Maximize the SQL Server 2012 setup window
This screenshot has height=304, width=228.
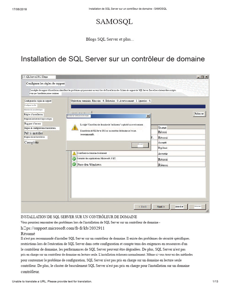[x=202, y=77]
